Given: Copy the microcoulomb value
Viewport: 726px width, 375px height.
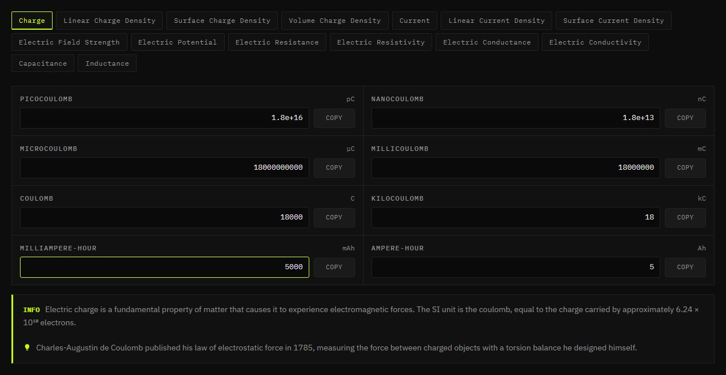Looking at the screenshot, I should tap(334, 167).
